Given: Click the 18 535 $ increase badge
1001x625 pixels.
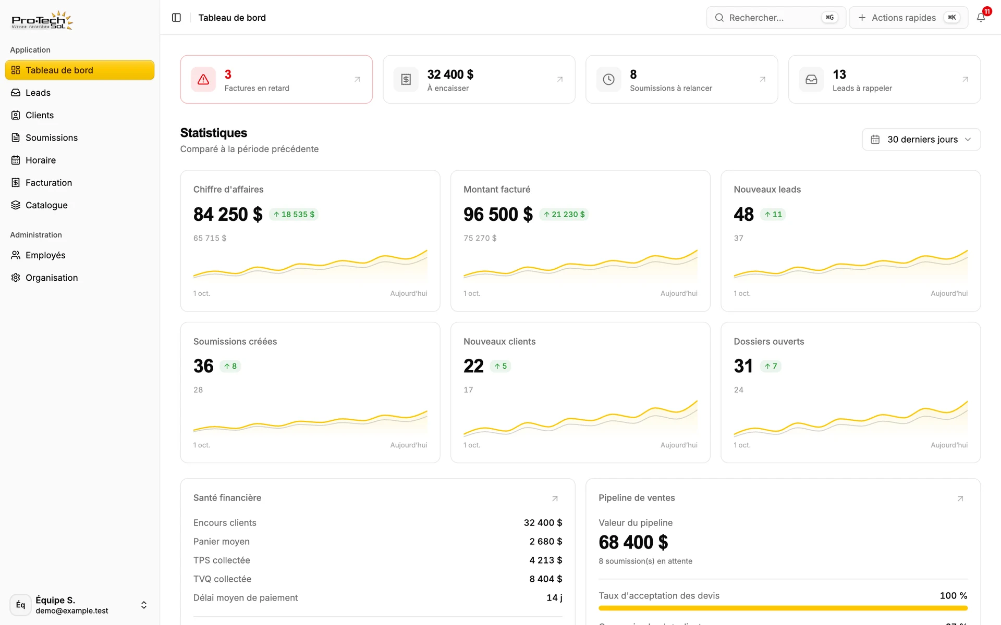Looking at the screenshot, I should click(294, 214).
